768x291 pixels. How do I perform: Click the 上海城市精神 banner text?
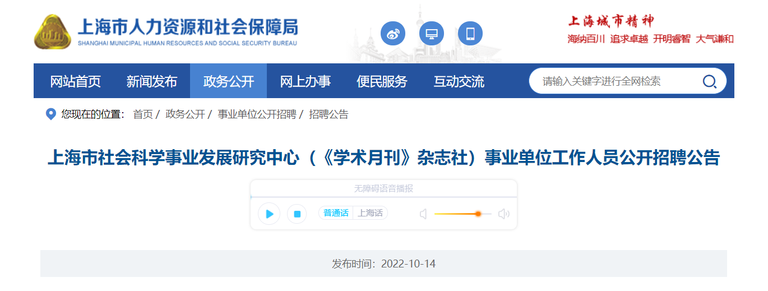click(x=610, y=21)
